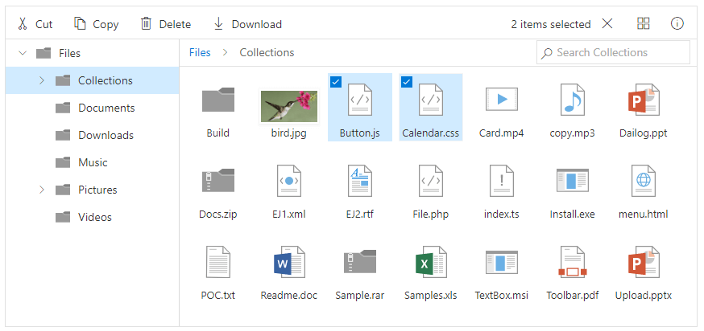Open the details info panel icon
This screenshot has width=704, height=331.
[x=677, y=23]
